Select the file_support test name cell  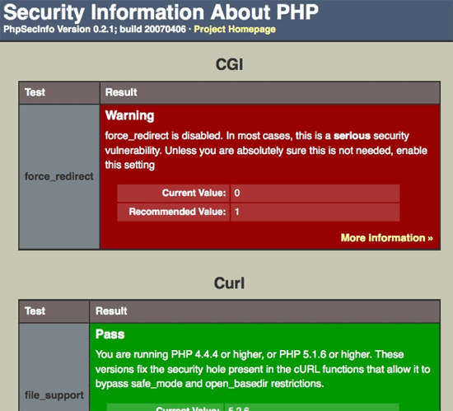[x=54, y=367]
